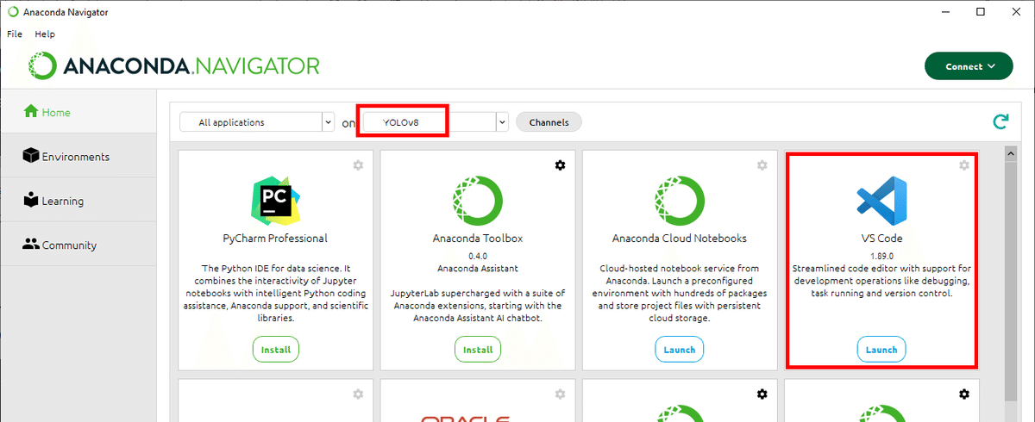Click the Environments cube icon

click(x=31, y=156)
